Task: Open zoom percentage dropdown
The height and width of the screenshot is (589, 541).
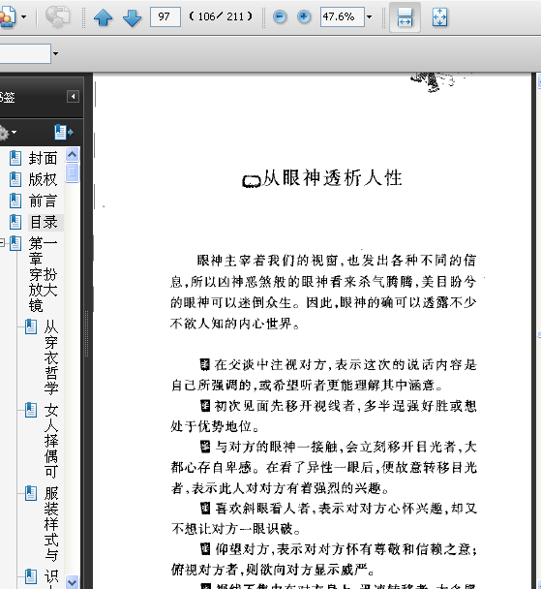Action: [369, 16]
